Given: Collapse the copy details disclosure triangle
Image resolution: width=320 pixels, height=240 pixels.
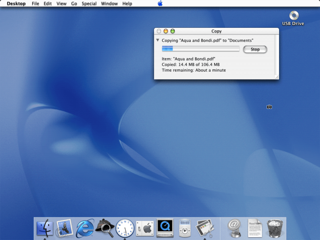Looking at the screenshot, I should pos(158,40).
